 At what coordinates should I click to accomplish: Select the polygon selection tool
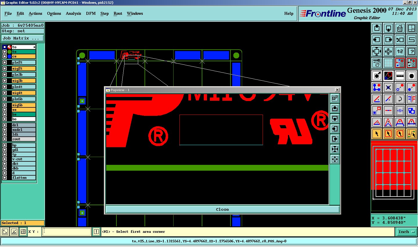click(400, 134)
